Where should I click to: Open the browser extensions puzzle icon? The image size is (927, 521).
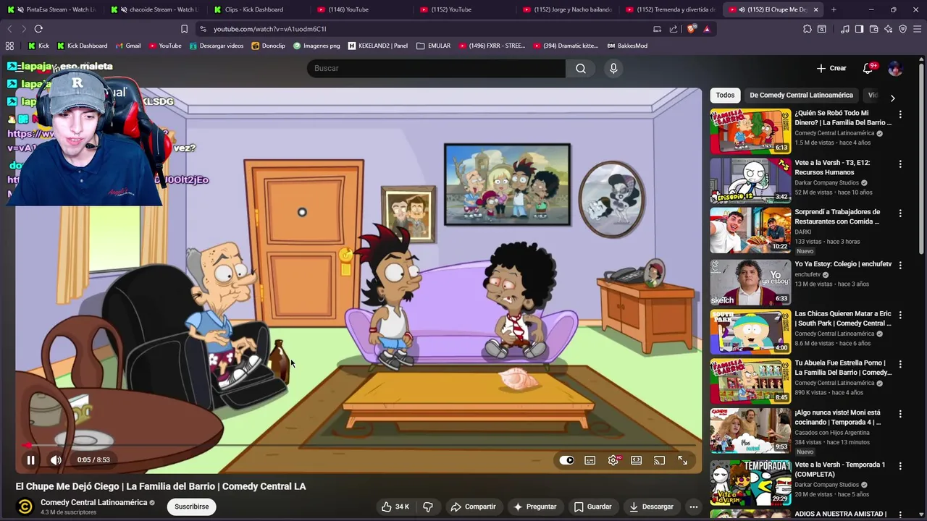(807, 29)
